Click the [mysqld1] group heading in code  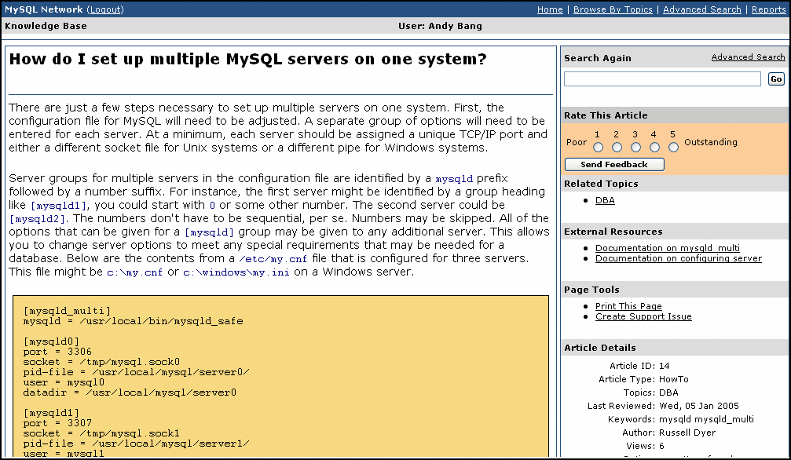click(x=51, y=413)
